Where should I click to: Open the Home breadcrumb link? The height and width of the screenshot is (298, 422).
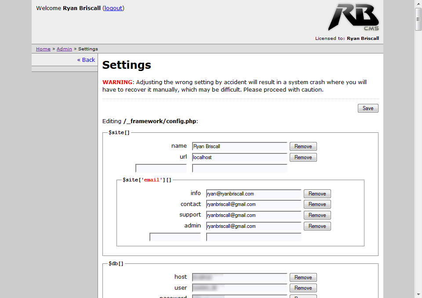[43, 49]
